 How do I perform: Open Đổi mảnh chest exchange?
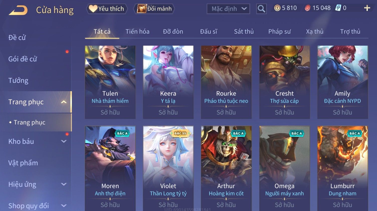154,9
